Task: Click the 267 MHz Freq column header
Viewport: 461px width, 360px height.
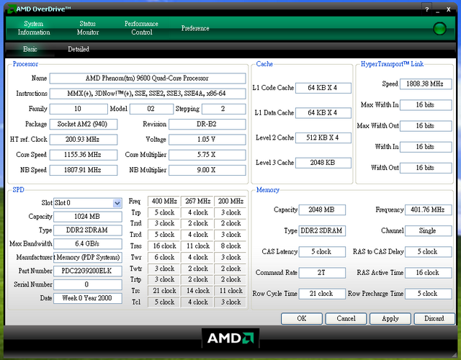Action: [x=197, y=202]
